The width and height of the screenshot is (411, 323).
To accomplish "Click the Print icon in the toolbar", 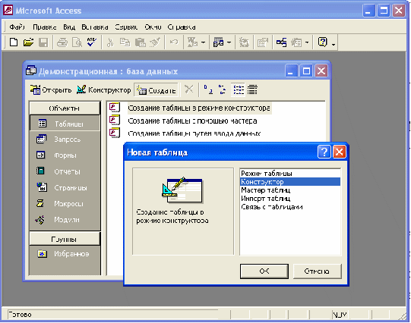I will click(x=62, y=42).
